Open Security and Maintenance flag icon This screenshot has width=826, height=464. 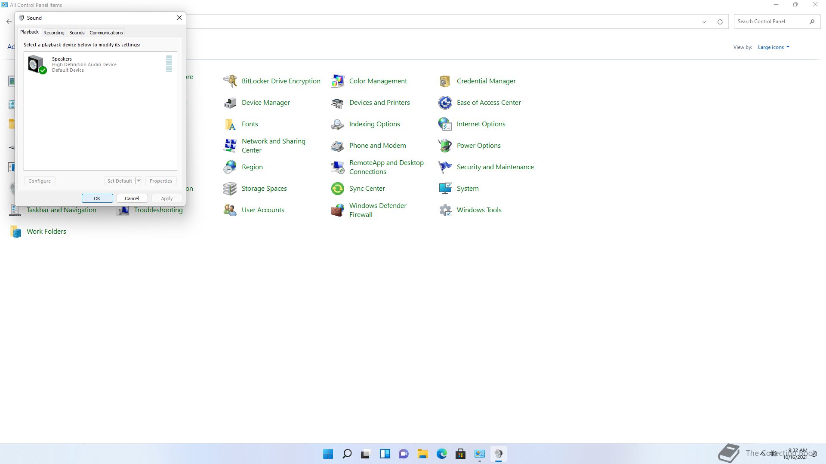click(445, 167)
